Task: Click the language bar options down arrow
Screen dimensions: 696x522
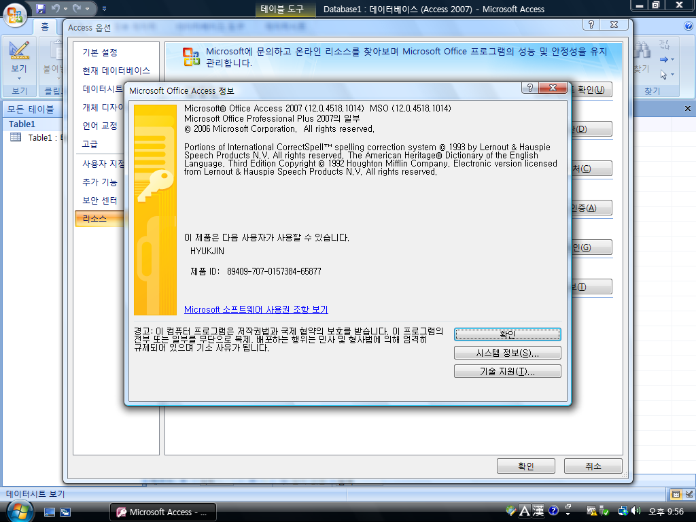Action: (568, 515)
